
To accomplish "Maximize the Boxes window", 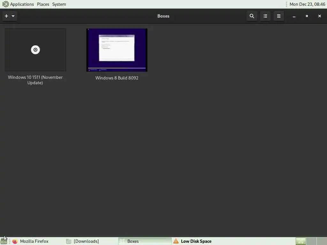I will coord(307,16).
